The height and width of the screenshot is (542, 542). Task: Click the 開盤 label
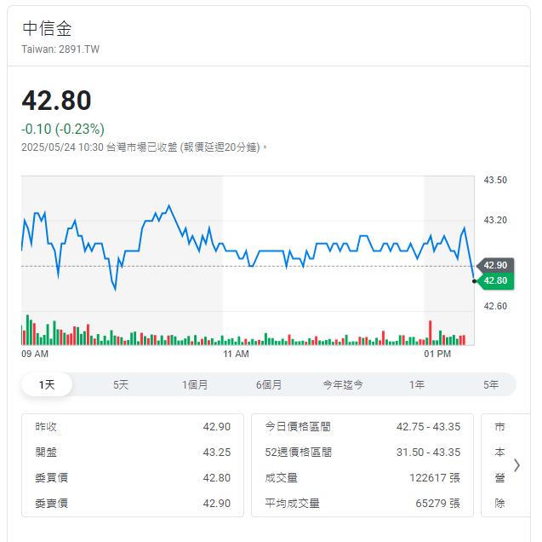pyautogui.click(x=46, y=452)
